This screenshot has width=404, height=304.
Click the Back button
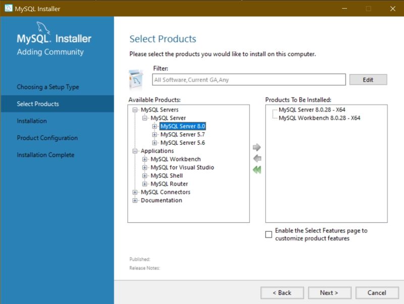[282, 293]
